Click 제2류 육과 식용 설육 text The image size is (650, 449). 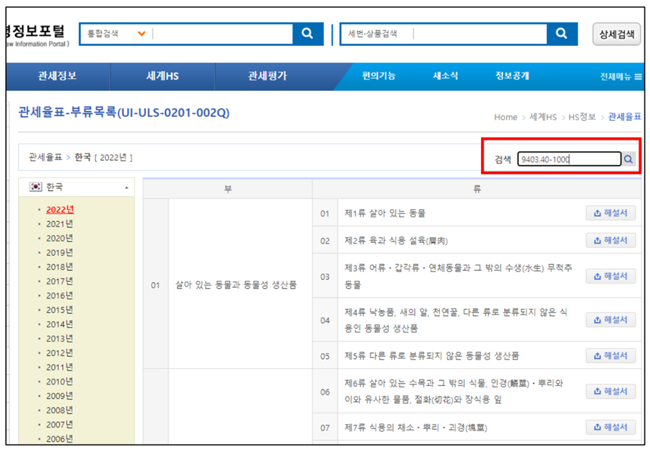pyautogui.click(x=396, y=241)
